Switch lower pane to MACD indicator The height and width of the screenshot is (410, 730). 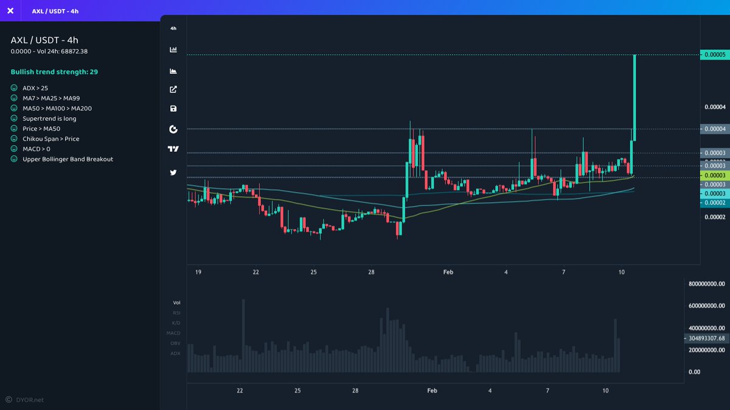[x=173, y=333]
